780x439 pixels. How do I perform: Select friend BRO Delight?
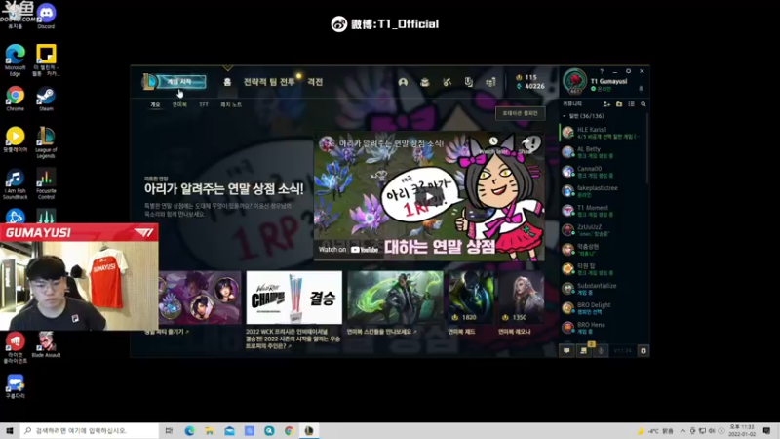pyautogui.click(x=604, y=308)
